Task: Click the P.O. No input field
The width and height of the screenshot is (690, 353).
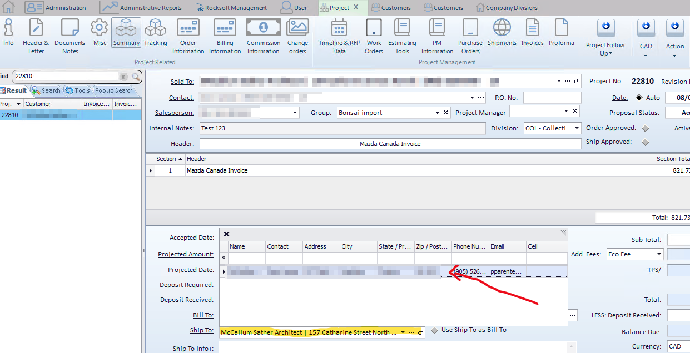Action: coord(552,98)
